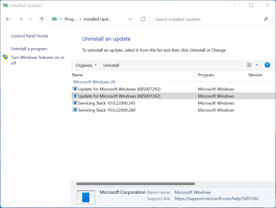The height and width of the screenshot is (208, 276).
Task: Click Microsoft Corporation in details pane
Action: [123, 192]
